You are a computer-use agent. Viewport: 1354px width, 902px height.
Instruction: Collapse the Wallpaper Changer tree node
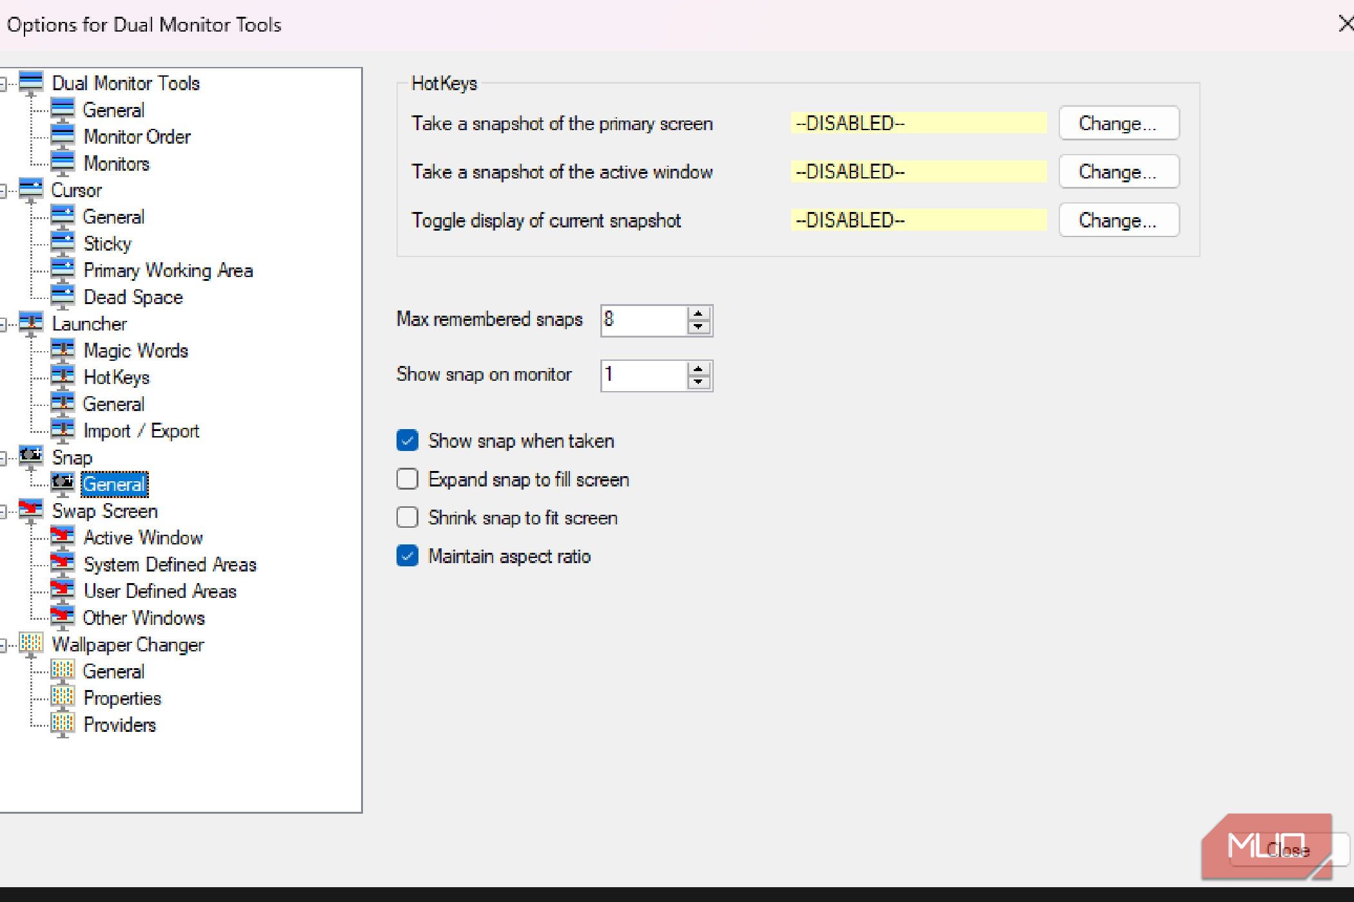(x=3, y=645)
